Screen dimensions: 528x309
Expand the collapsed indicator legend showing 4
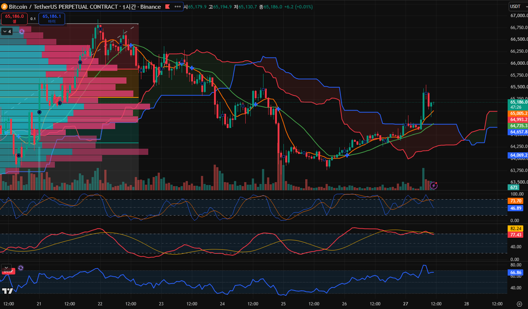pyautogui.click(x=7, y=32)
